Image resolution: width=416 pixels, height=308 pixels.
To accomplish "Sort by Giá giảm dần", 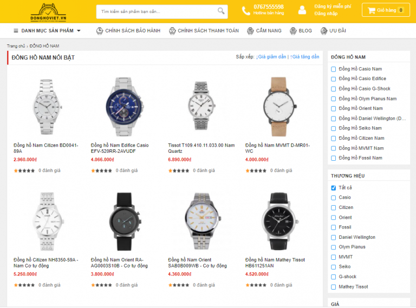I will point(271,57).
